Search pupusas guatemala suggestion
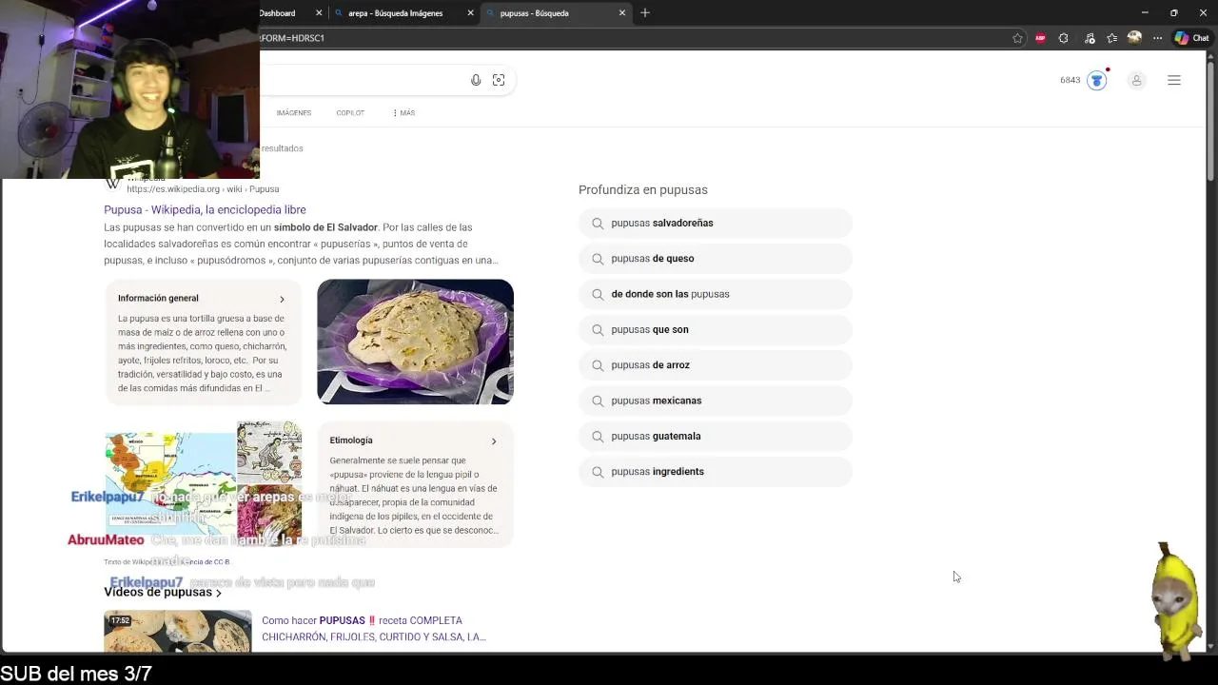Image resolution: width=1218 pixels, height=685 pixels. click(x=715, y=436)
